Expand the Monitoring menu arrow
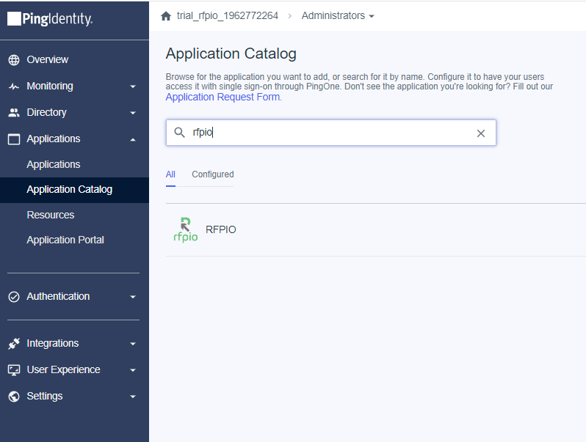 133,86
